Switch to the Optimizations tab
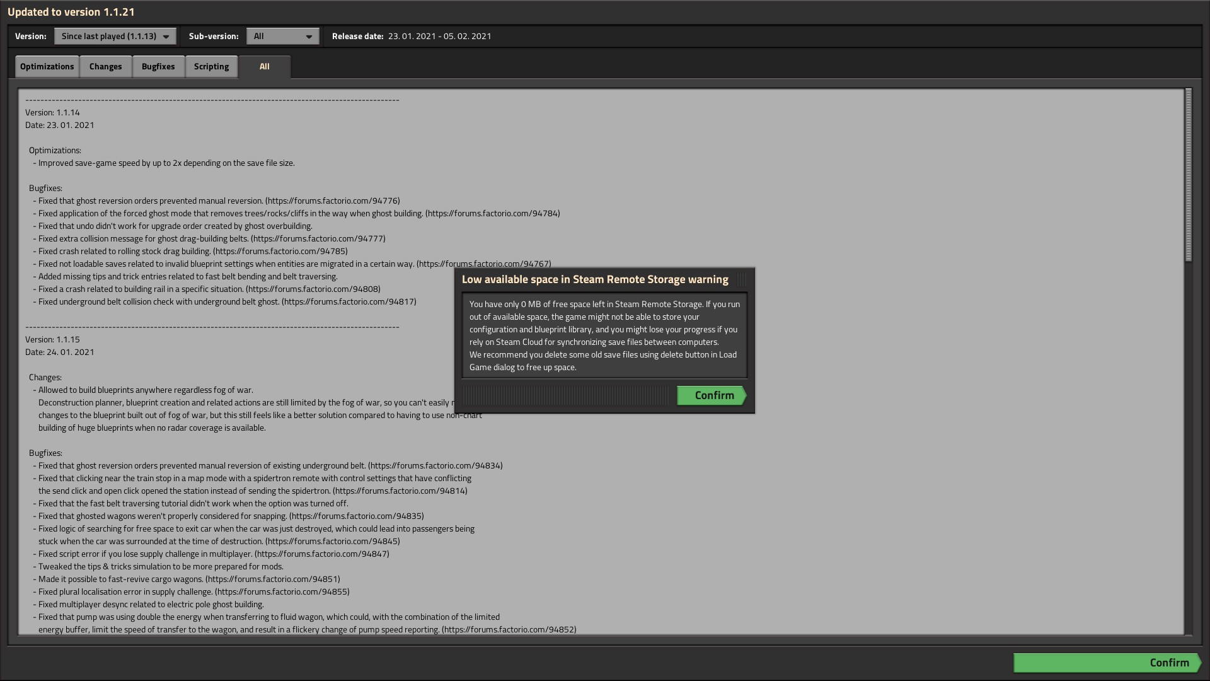This screenshot has height=681, width=1210. tap(47, 66)
